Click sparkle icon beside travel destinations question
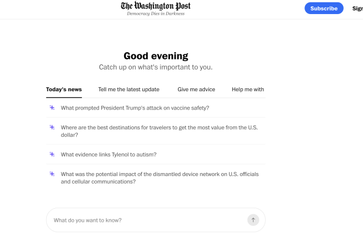The height and width of the screenshot is (234, 363). point(52,127)
